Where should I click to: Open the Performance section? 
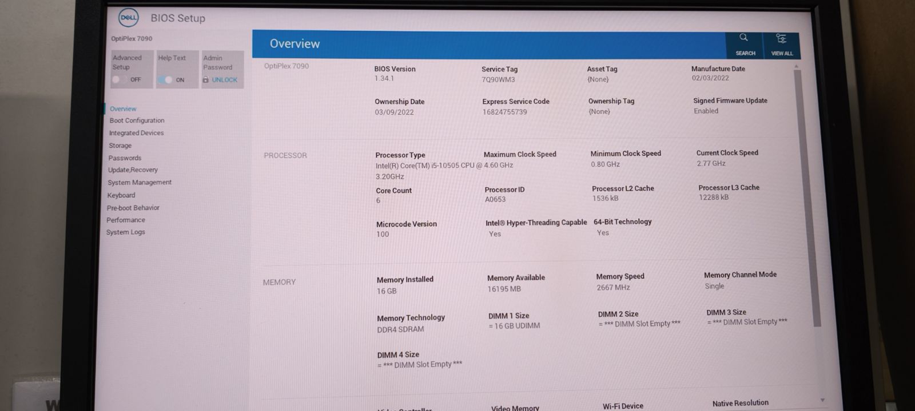tap(125, 220)
